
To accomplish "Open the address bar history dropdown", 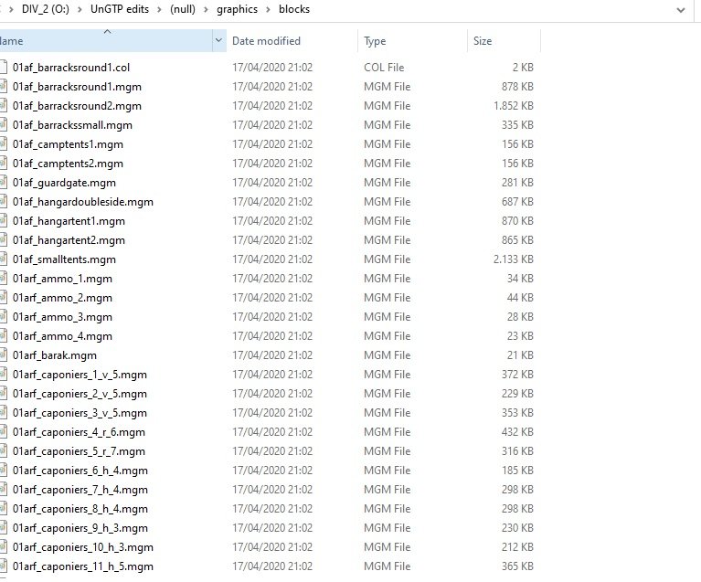I will [680, 10].
